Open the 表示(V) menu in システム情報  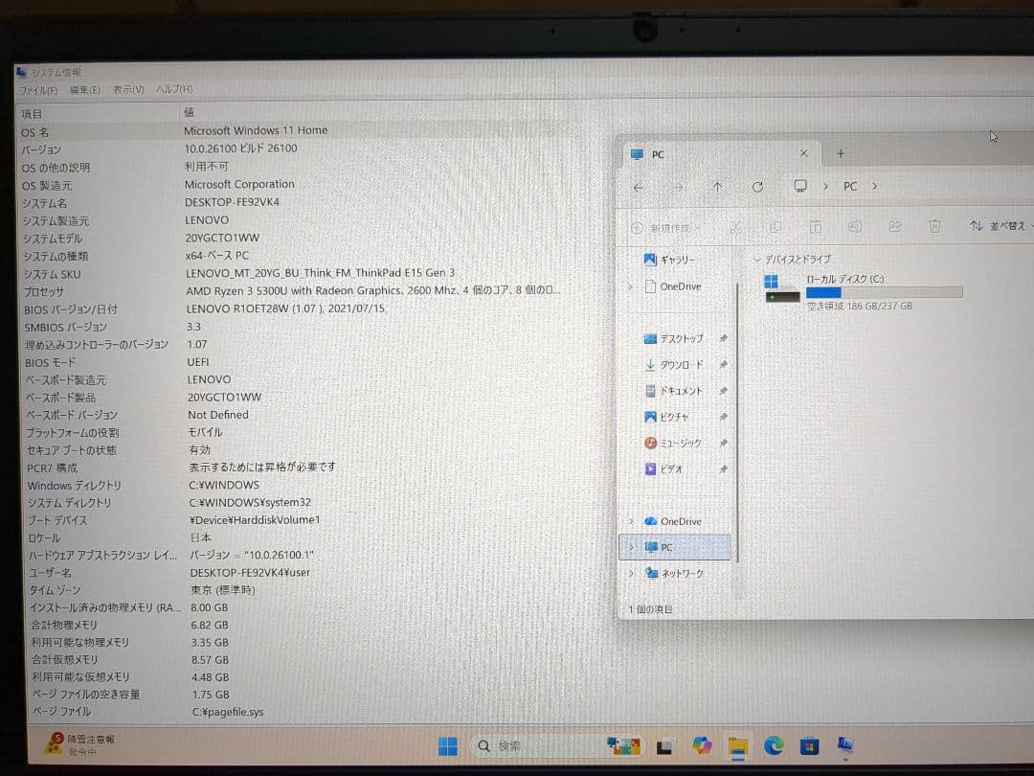click(x=129, y=89)
